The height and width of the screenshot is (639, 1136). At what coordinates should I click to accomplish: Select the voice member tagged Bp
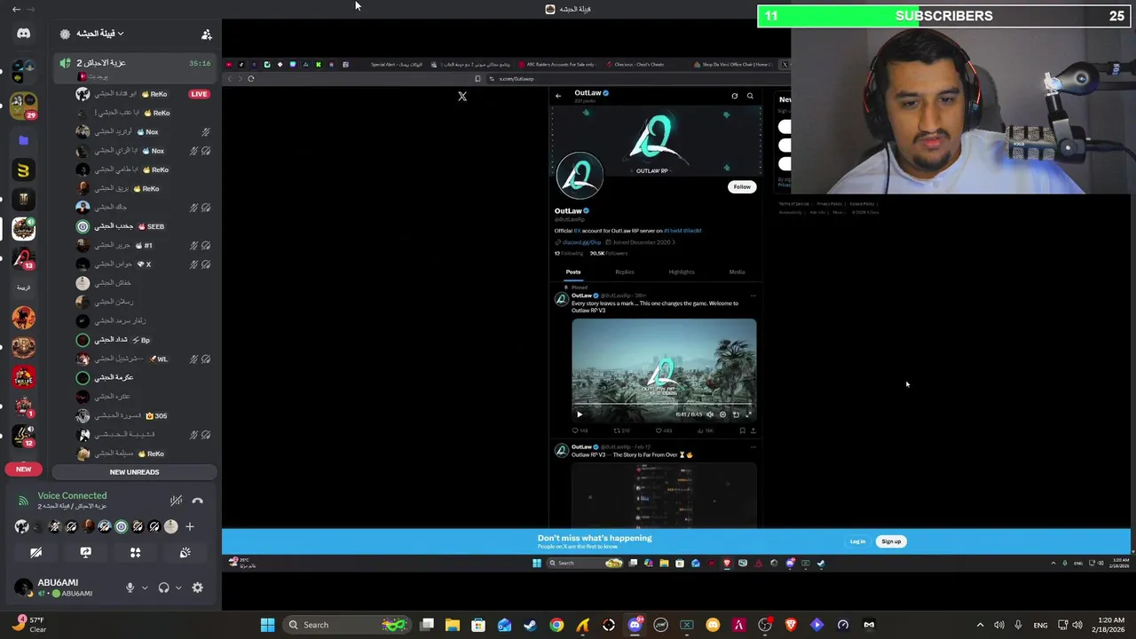pyautogui.click(x=142, y=340)
